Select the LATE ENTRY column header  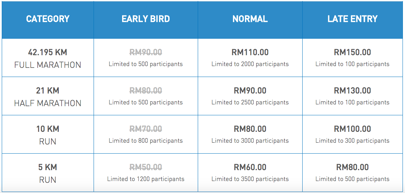353,19
